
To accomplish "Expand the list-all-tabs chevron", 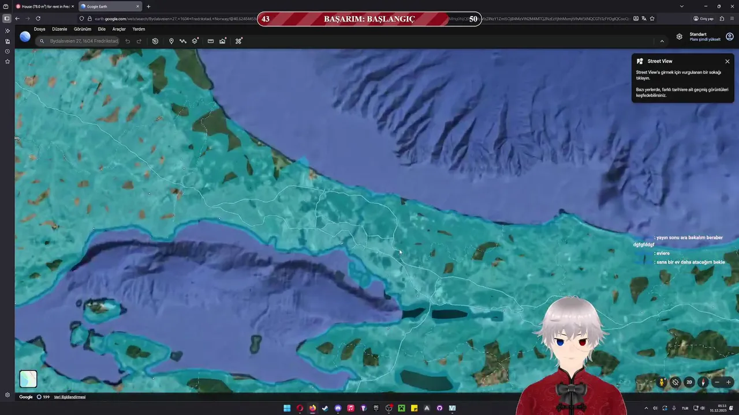I will [x=682, y=6].
